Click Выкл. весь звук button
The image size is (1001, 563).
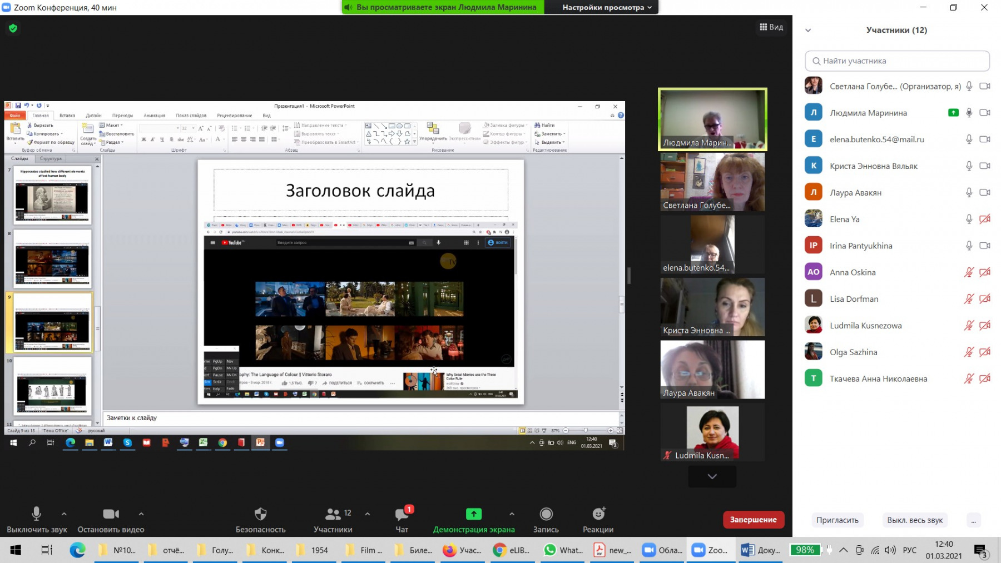[x=915, y=520]
